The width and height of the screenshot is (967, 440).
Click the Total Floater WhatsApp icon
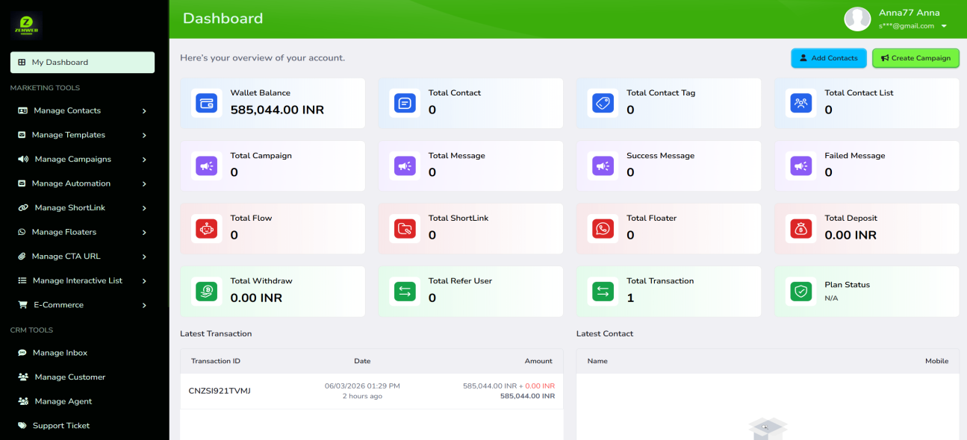click(603, 228)
